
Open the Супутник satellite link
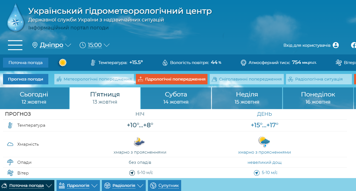click(x=164, y=186)
